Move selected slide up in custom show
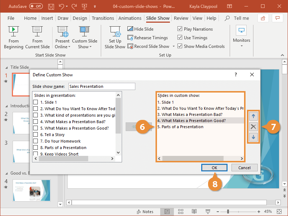Viewport: 288px width, 216px height. point(253,116)
